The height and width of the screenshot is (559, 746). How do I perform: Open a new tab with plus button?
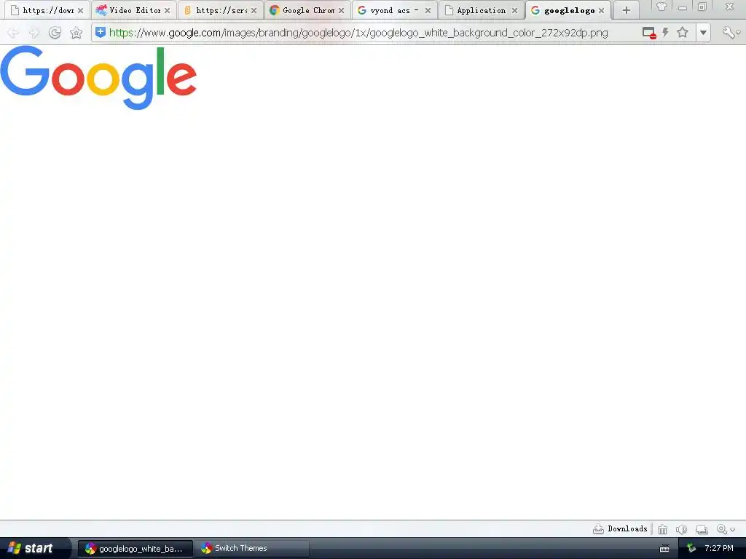point(626,10)
